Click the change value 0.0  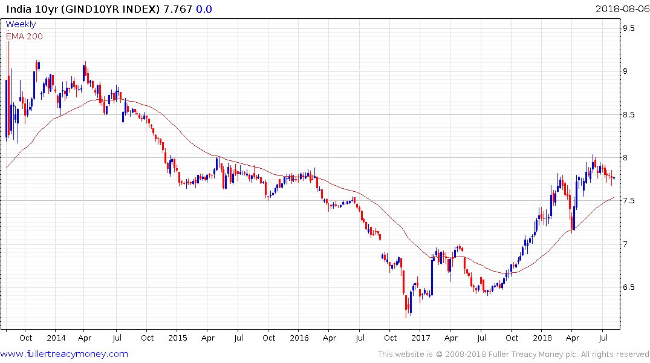204,9
